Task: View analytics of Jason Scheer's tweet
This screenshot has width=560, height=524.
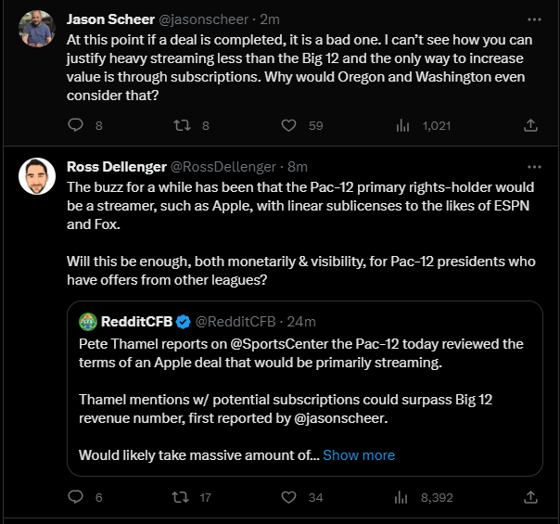Action: 403,124
